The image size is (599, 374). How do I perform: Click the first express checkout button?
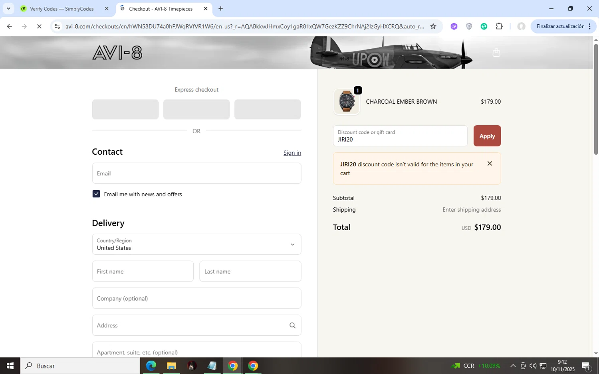(125, 109)
